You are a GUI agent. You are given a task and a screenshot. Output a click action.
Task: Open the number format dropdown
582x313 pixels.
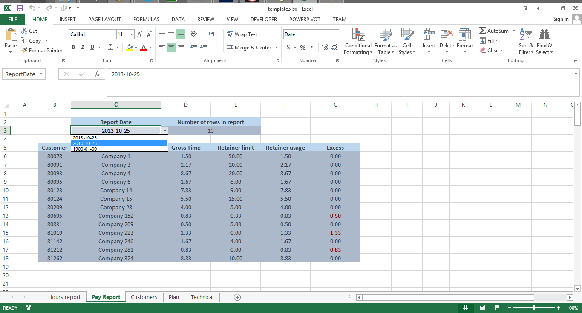click(336, 34)
